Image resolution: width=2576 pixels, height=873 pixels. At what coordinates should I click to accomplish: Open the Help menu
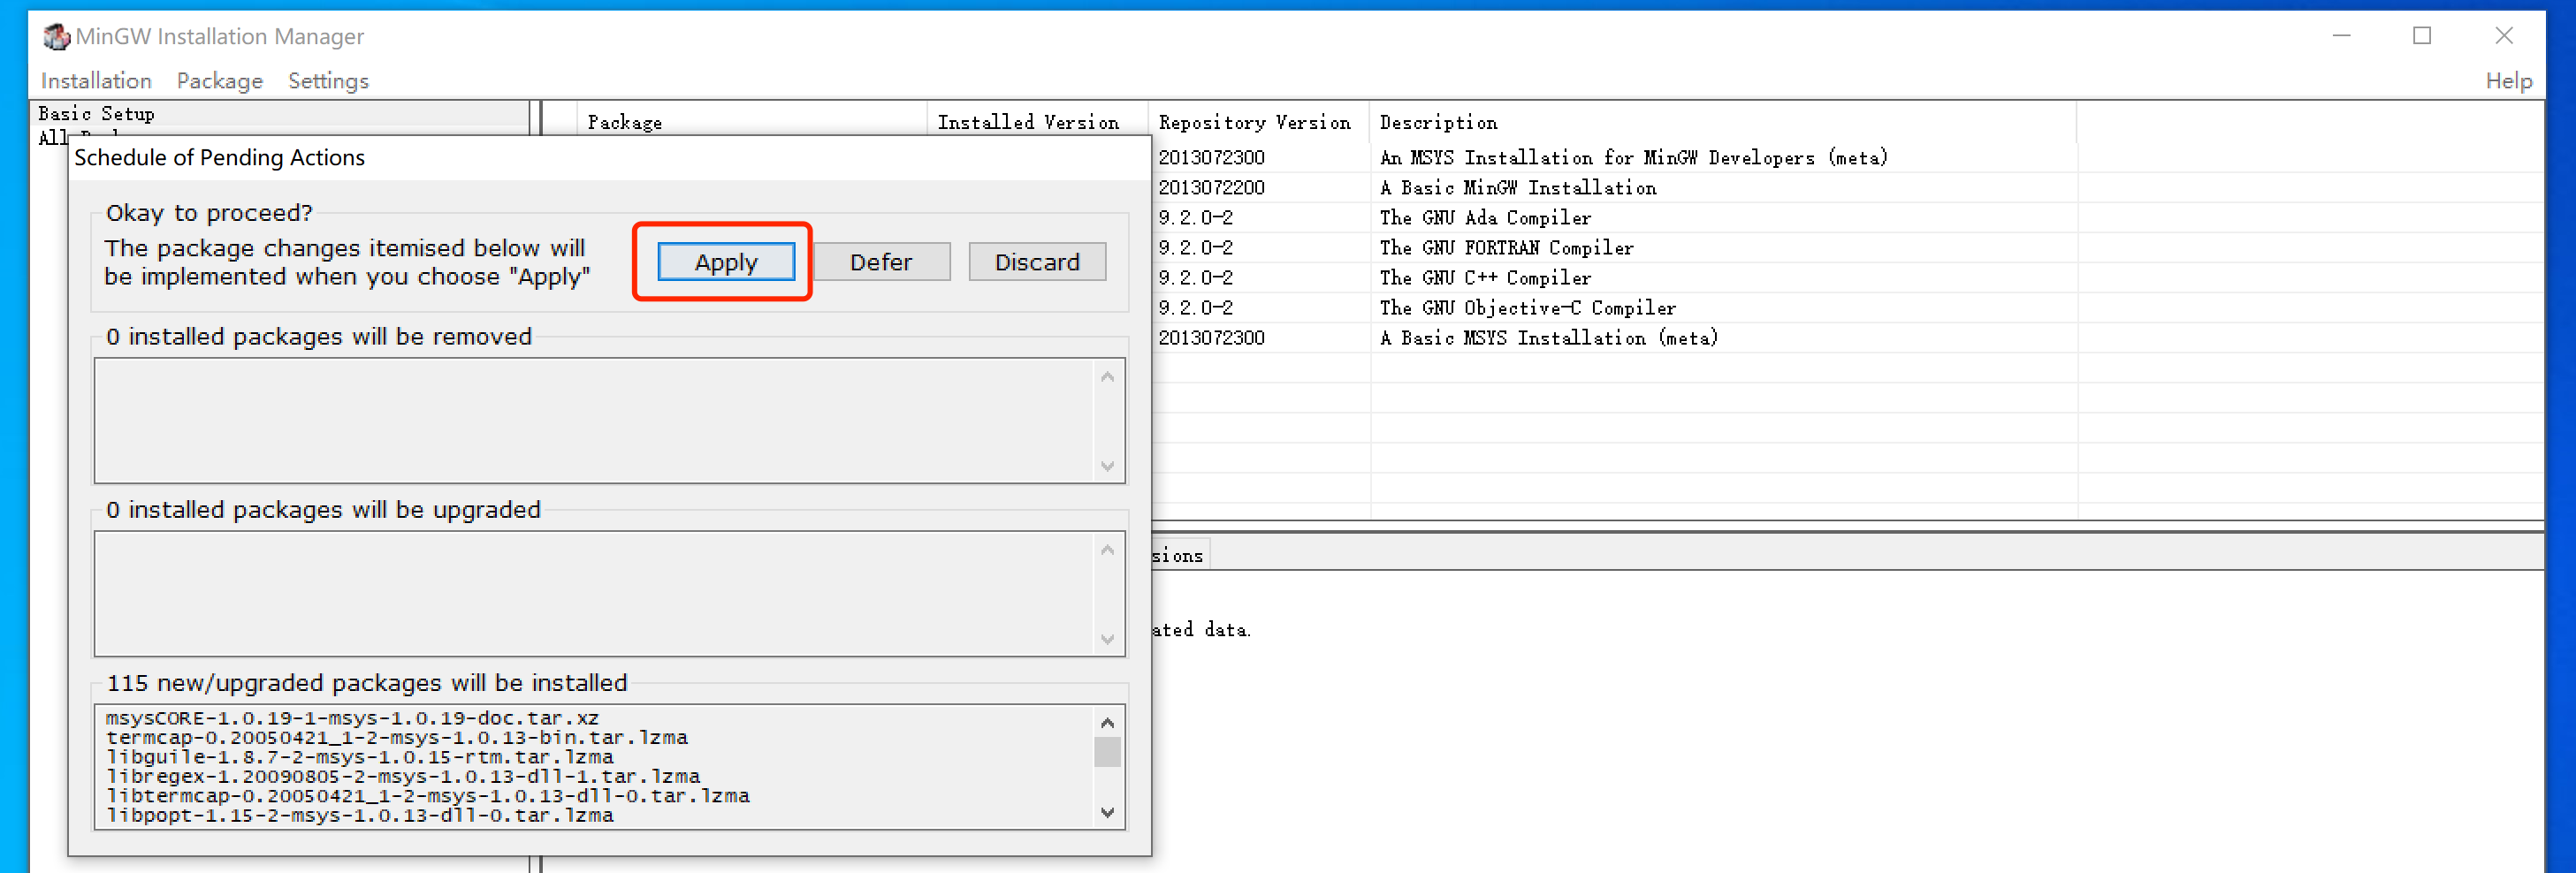click(x=2508, y=80)
